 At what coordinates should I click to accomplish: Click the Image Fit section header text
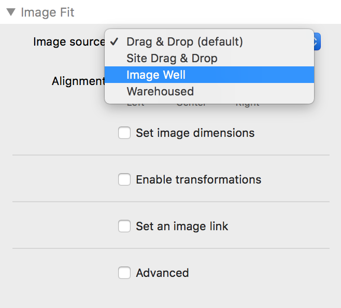(x=48, y=12)
